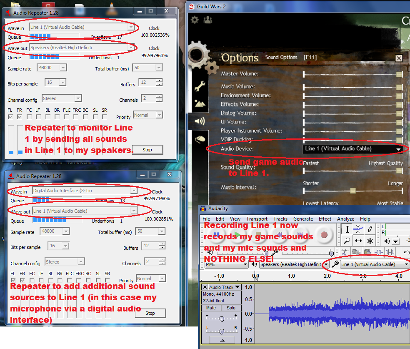Close the Guild Wars 2 Options panel

click(x=399, y=58)
